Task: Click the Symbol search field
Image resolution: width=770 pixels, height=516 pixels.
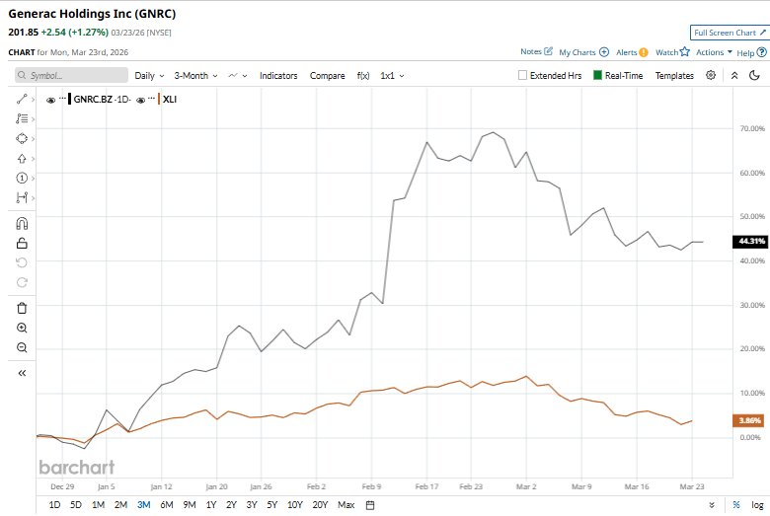Action: 71,75
